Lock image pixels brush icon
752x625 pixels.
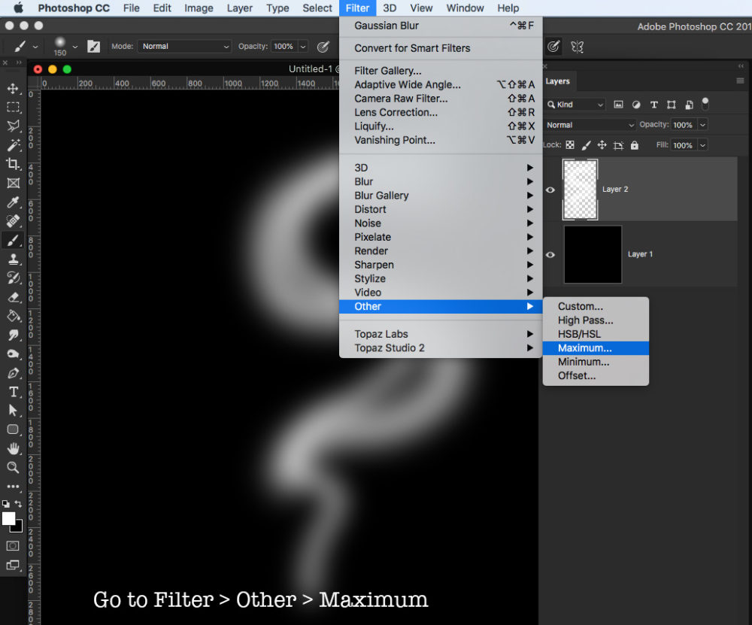(586, 145)
